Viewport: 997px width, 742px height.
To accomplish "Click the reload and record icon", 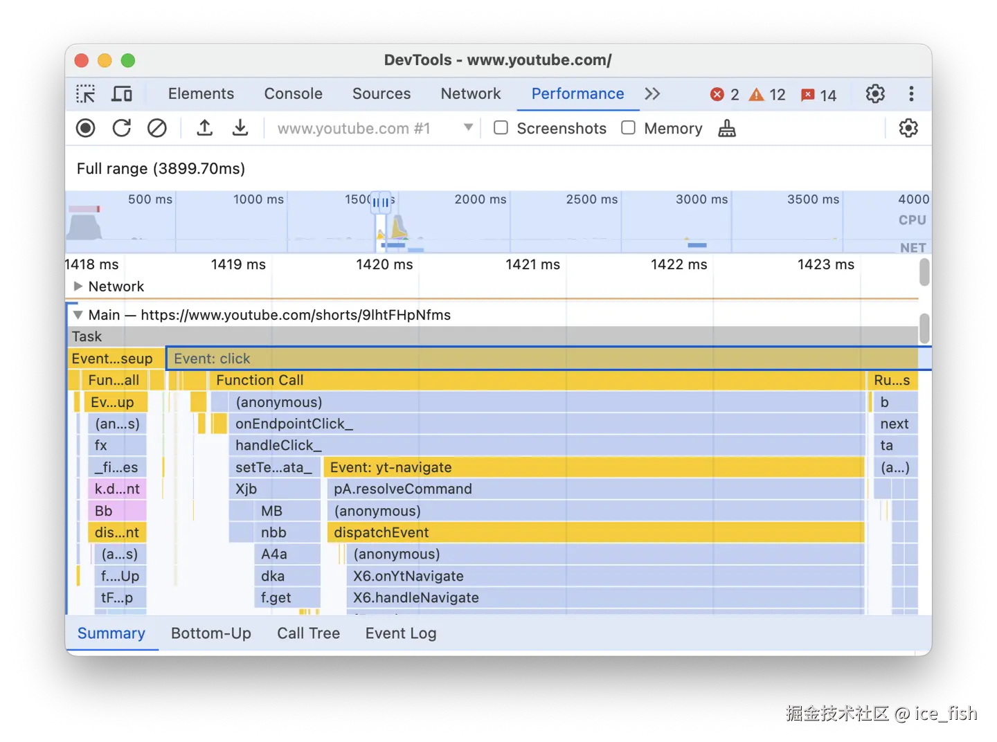I will [122, 128].
